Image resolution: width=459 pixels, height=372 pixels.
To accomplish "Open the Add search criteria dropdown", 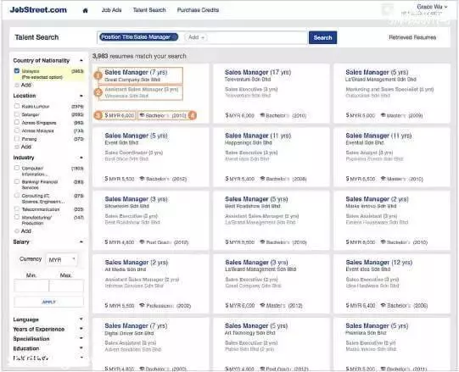I will tap(196, 37).
